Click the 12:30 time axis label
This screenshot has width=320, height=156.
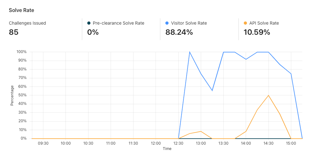[x=178, y=143]
